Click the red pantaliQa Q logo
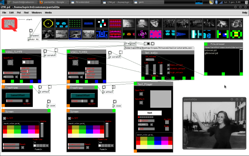Screen dimensions: 249x156 pyautogui.click(x=10, y=25)
